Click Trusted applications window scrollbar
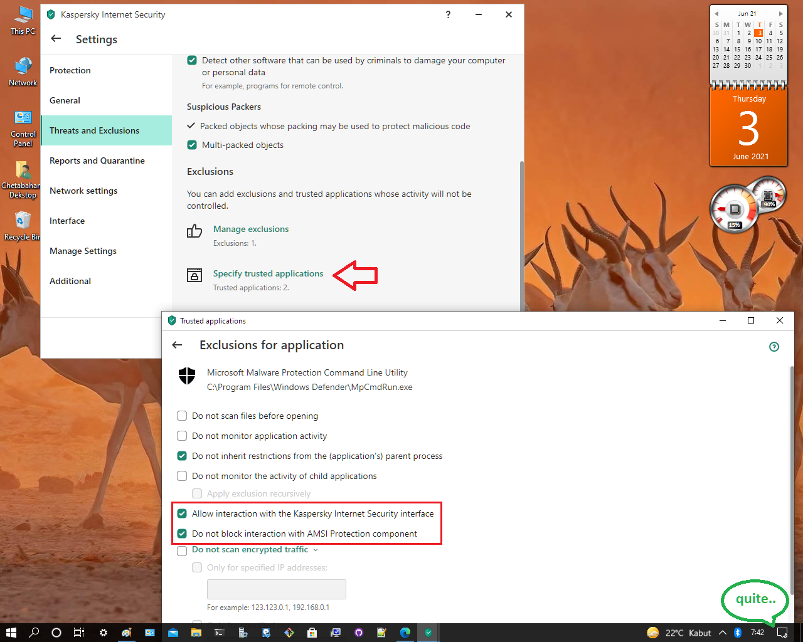803x642 pixels. (792, 481)
